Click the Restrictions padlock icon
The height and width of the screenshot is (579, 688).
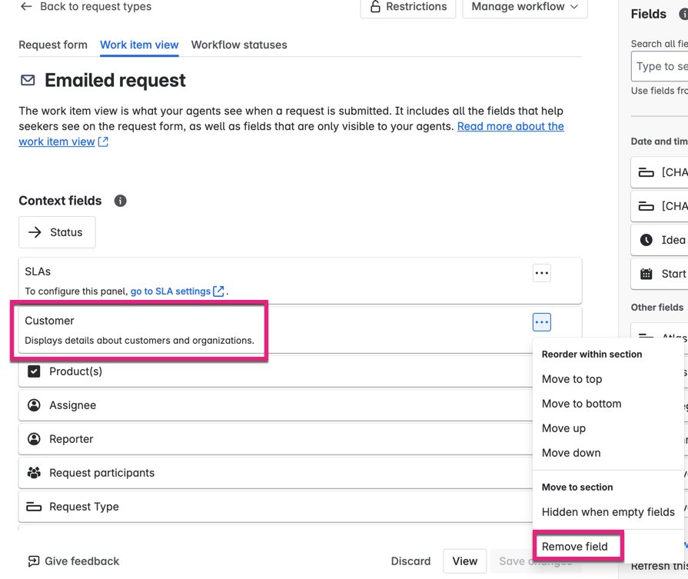tap(375, 7)
